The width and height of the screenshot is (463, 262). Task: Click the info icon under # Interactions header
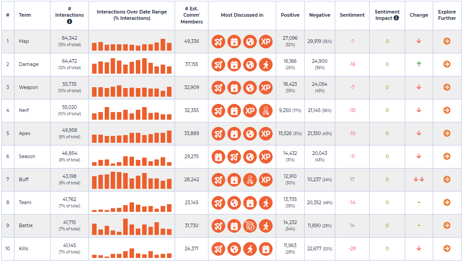pyautogui.click(x=69, y=22)
